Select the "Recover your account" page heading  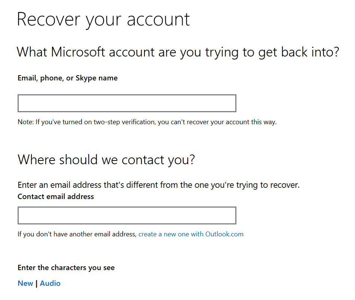pos(103,19)
